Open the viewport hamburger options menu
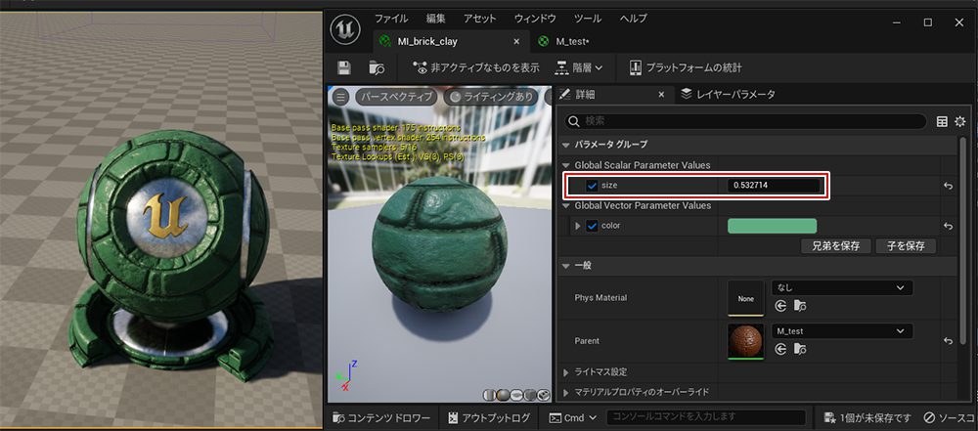 (x=341, y=97)
